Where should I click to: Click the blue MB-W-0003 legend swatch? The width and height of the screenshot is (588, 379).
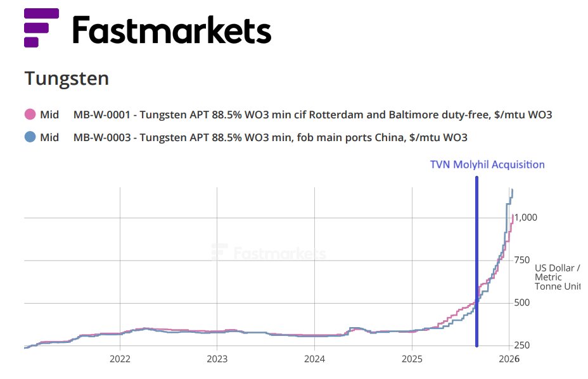coord(30,137)
